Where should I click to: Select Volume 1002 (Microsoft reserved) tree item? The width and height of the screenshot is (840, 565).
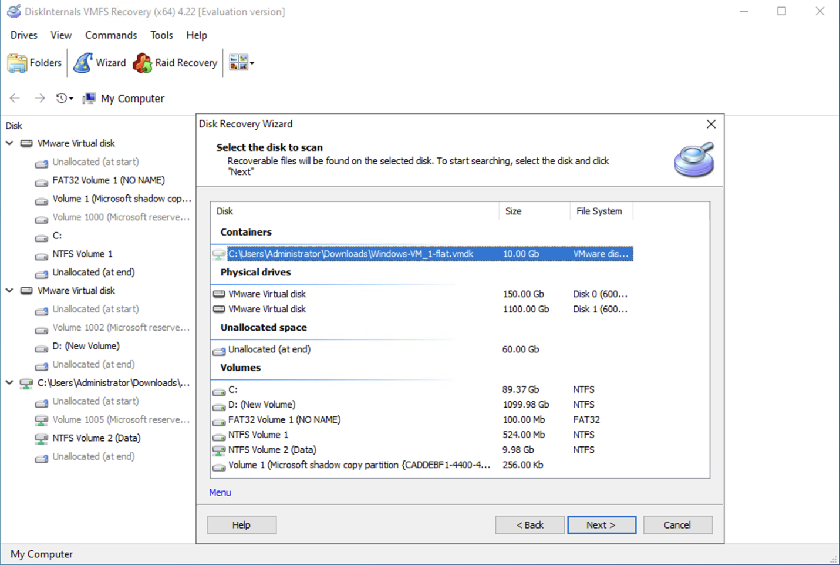[121, 328]
